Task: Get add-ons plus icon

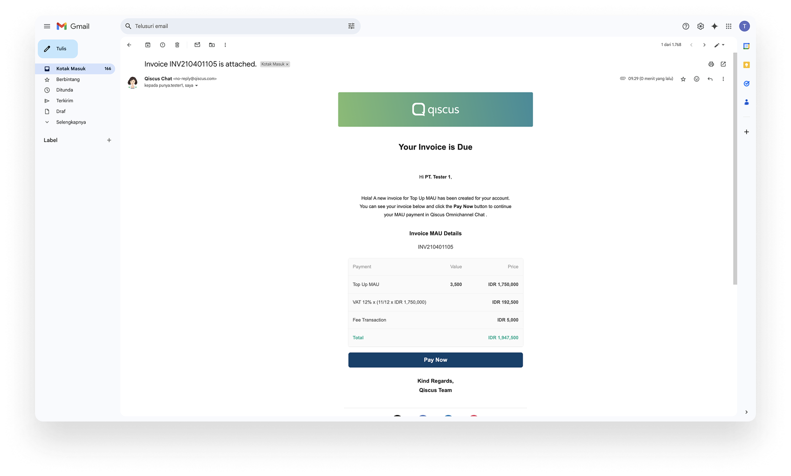Action: pos(746,132)
